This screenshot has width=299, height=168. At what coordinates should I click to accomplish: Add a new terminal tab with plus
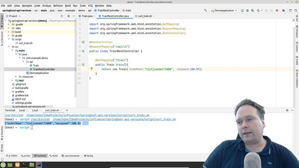[x=67, y=110]
